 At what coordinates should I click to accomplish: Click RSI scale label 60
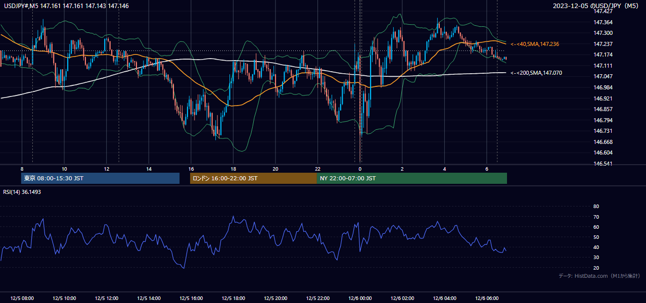(x=596, y=227)
